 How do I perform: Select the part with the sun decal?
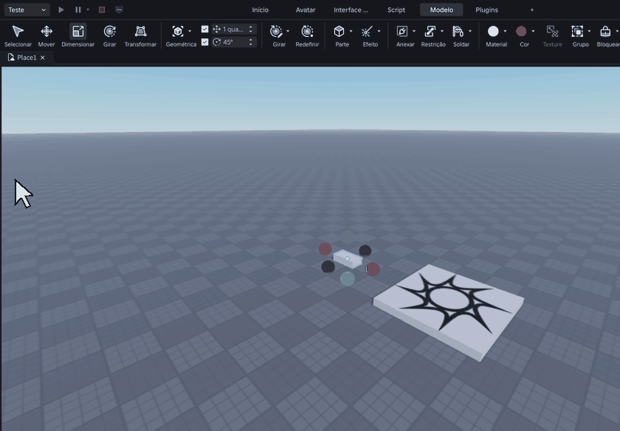point(449,311)
